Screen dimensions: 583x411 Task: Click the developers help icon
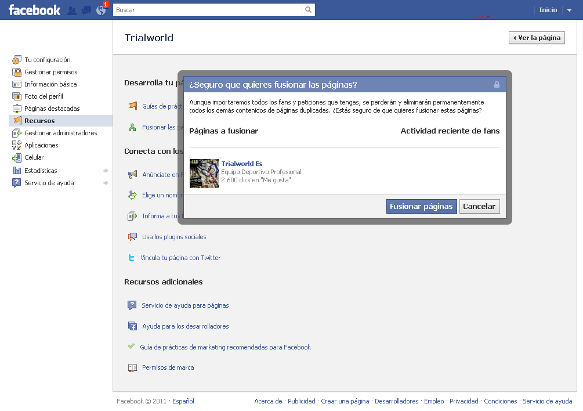pyautogui.click(x=132, y=326)
